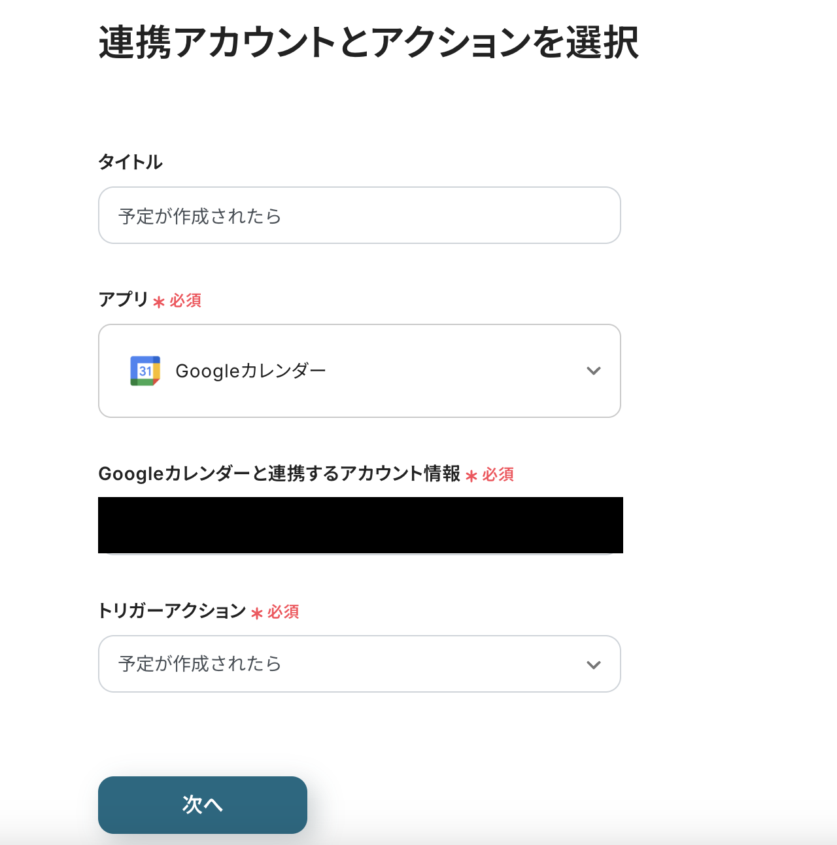837x845 pixels.
Task: Click the 予定が作成されたら text in タイトル
Action: [x=199, y=216]
